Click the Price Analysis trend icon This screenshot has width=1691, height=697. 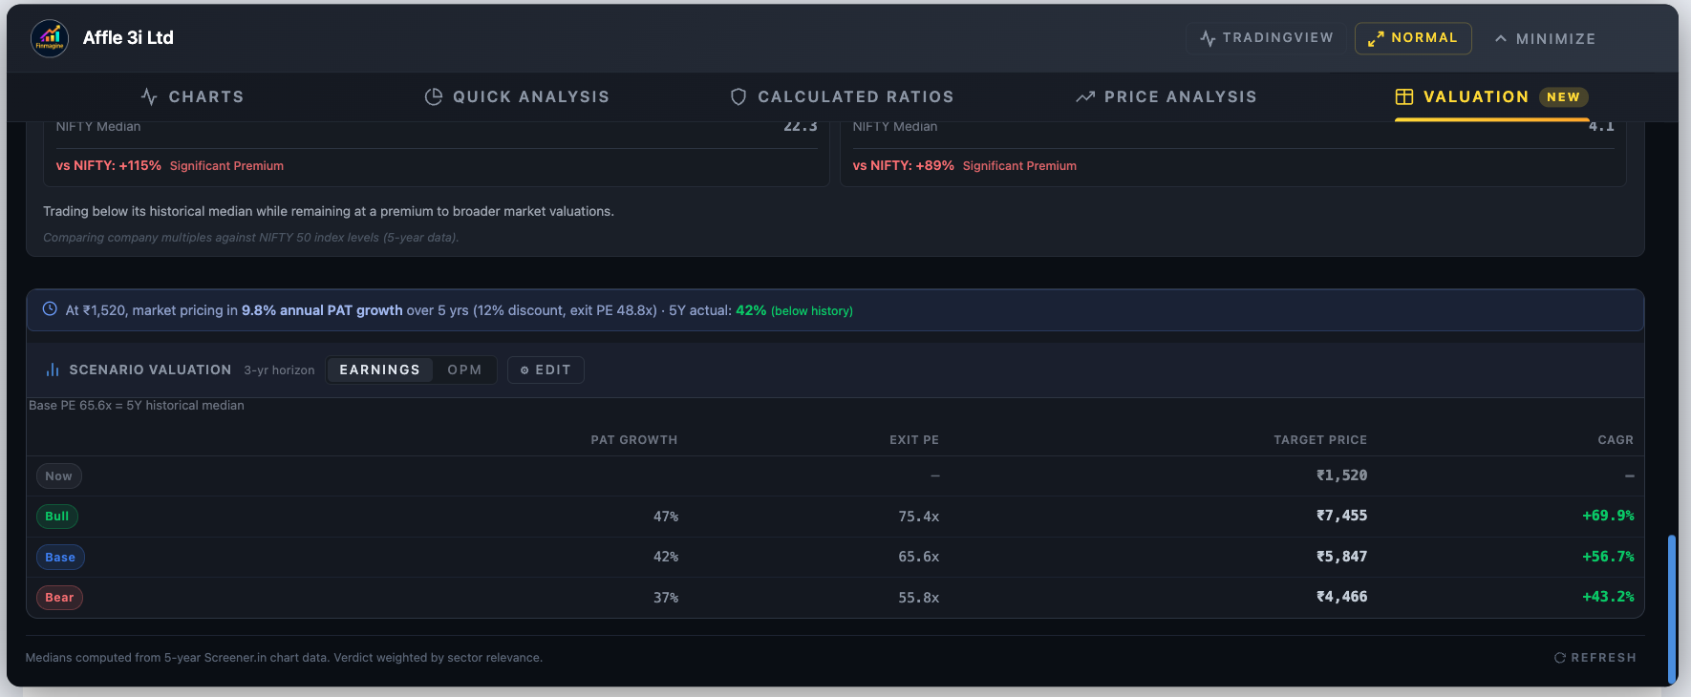coord(1085,96)
